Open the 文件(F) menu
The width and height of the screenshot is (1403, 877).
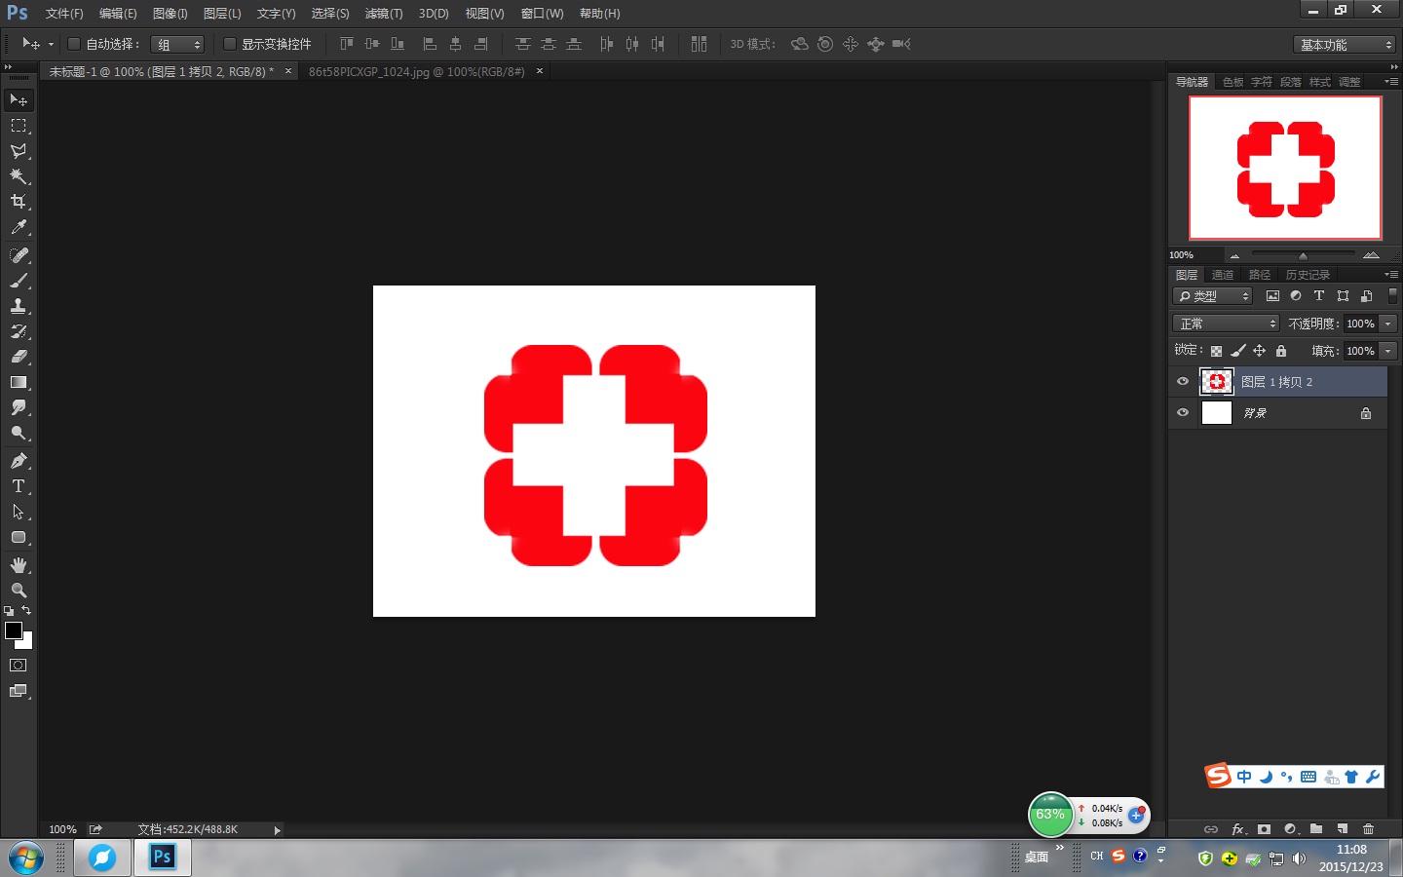click(x=64, y=14)
